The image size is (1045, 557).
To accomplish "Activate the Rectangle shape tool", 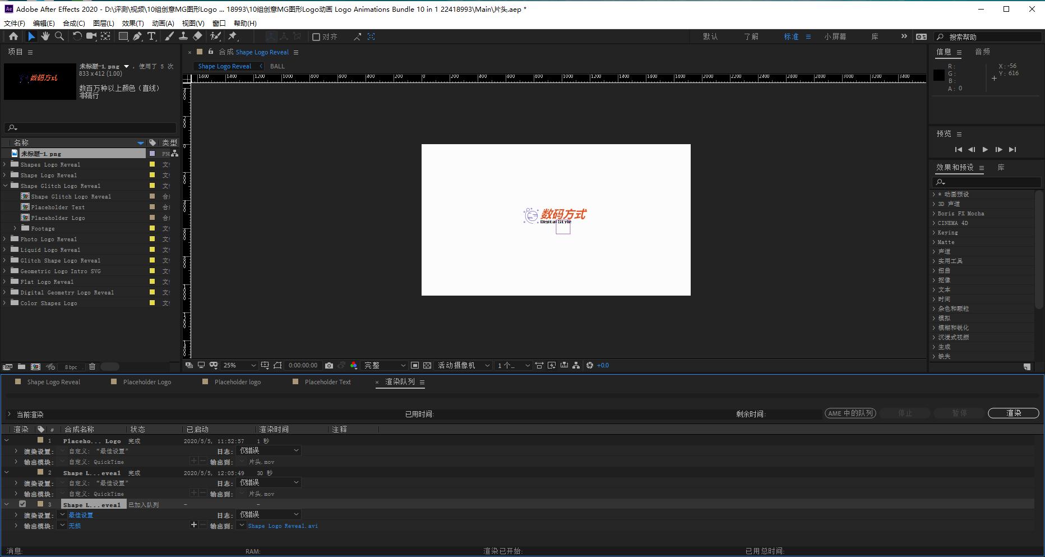I will pos(123,36).
